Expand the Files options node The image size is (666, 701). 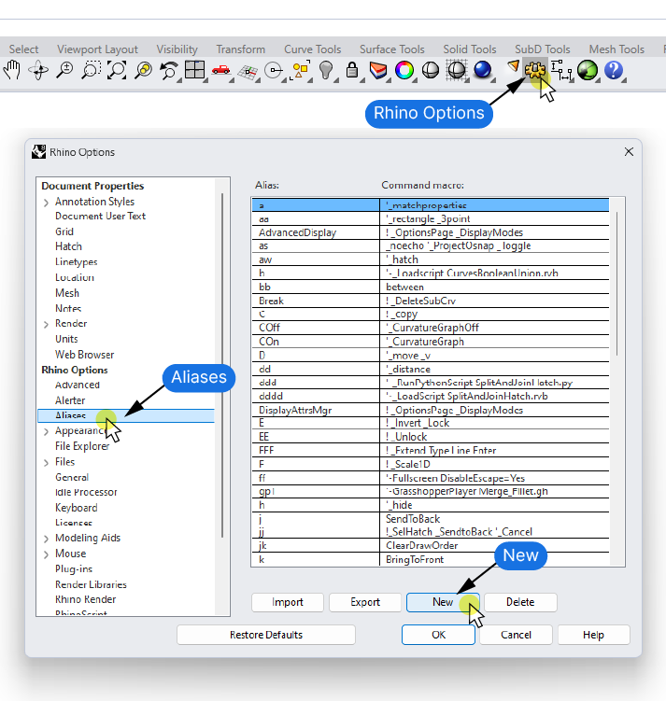pos(46,462)
